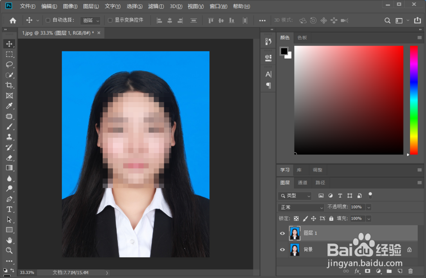Image resolution: width=426 pixels, height=278 pixels.
Task: Select the Lasso tool
Action: point(9,65)
